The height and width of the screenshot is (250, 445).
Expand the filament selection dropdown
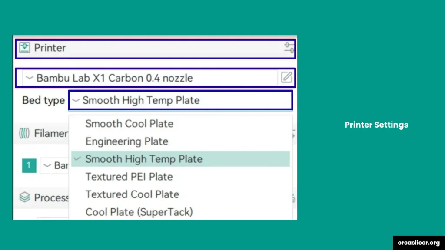48,166
